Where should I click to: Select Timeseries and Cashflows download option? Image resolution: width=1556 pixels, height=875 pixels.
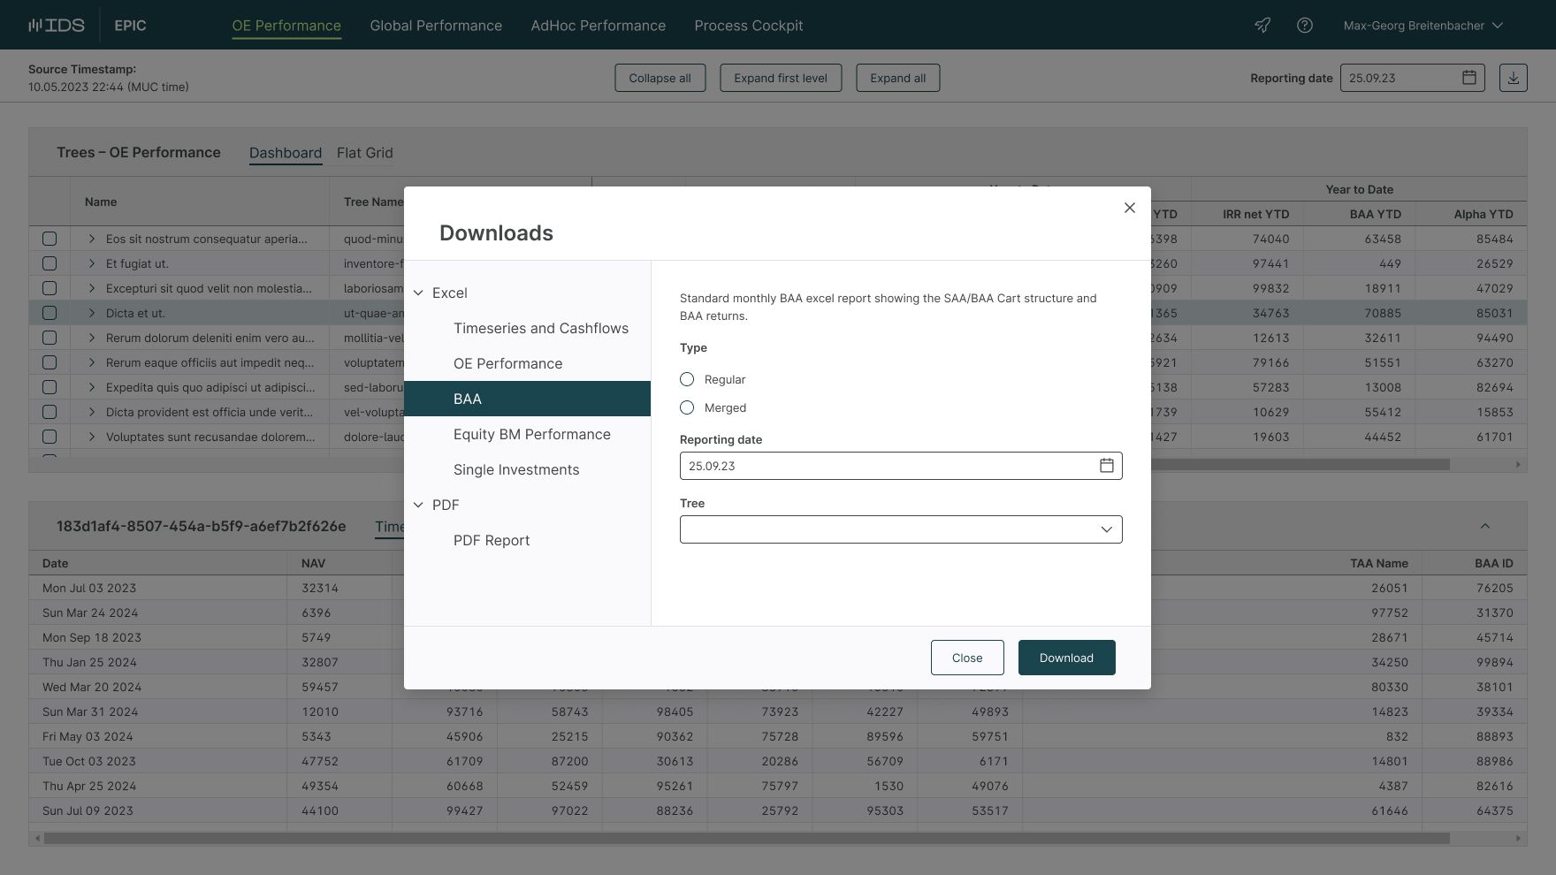click(x=527, y=328)
